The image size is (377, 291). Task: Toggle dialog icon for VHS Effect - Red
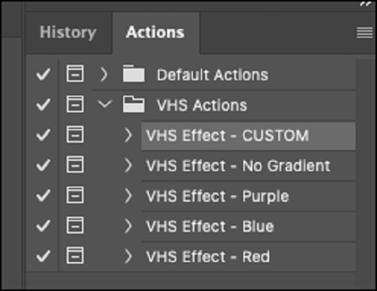point(75,257)
